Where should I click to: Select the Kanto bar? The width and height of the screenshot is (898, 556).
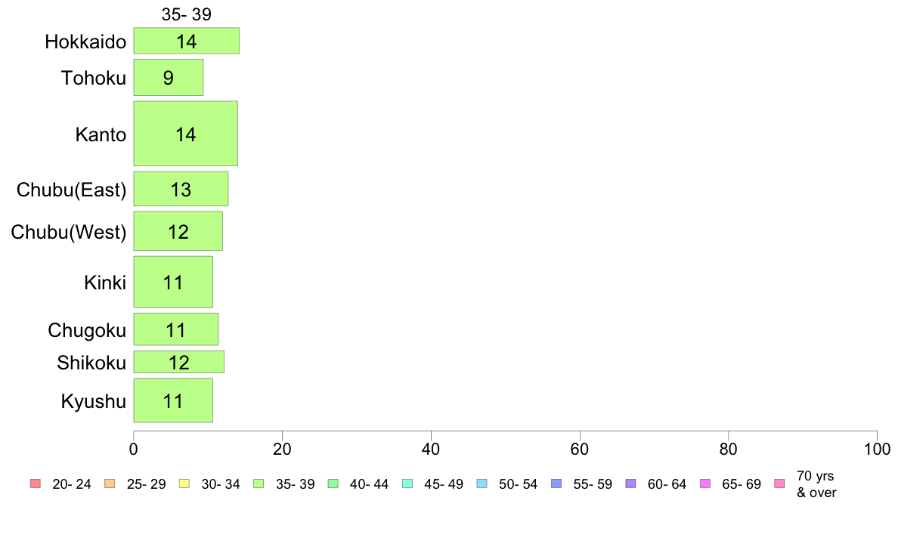click(x=185, y=134)
